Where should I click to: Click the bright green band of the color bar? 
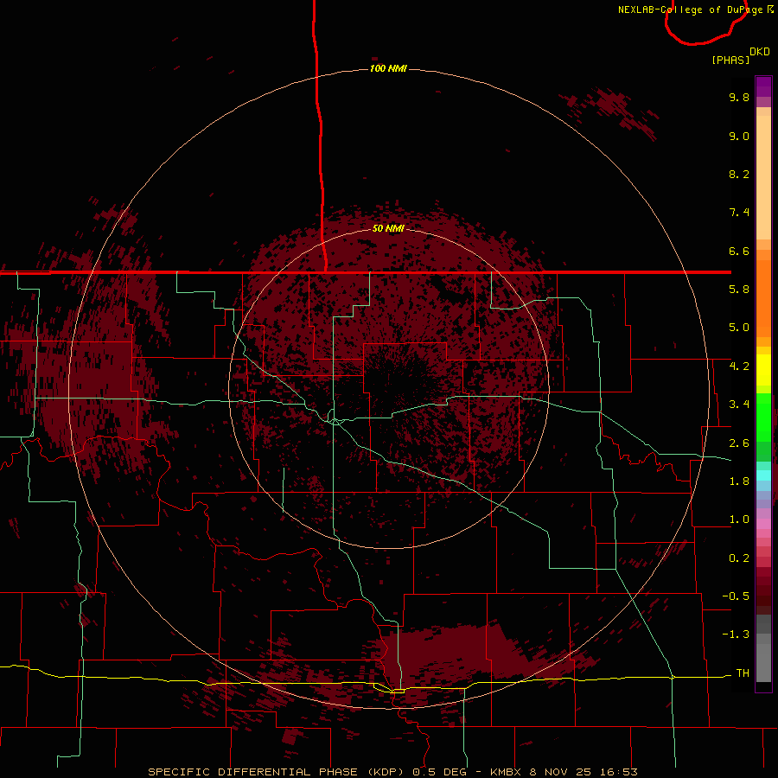pyautogui.click(x=763, y=418)
